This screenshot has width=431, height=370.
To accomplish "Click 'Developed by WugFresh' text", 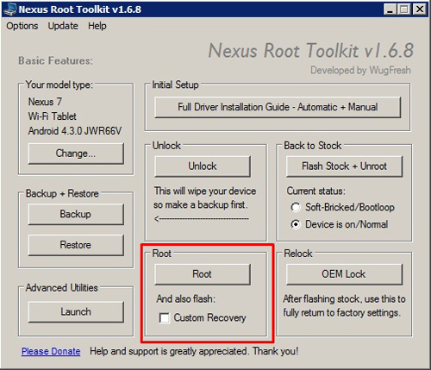I will click(x=360, y=71).
